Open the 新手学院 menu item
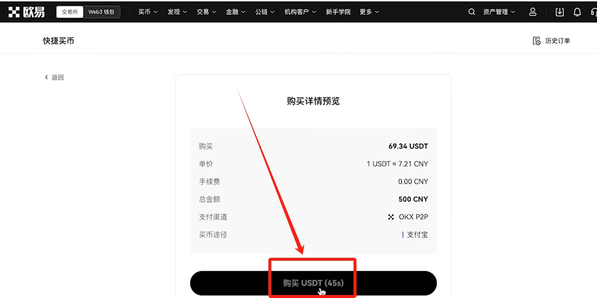This screenshot has height=298, width=597. coord(338,12)
